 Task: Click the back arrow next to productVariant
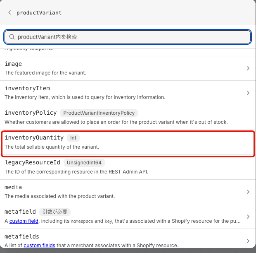[9, 13]
